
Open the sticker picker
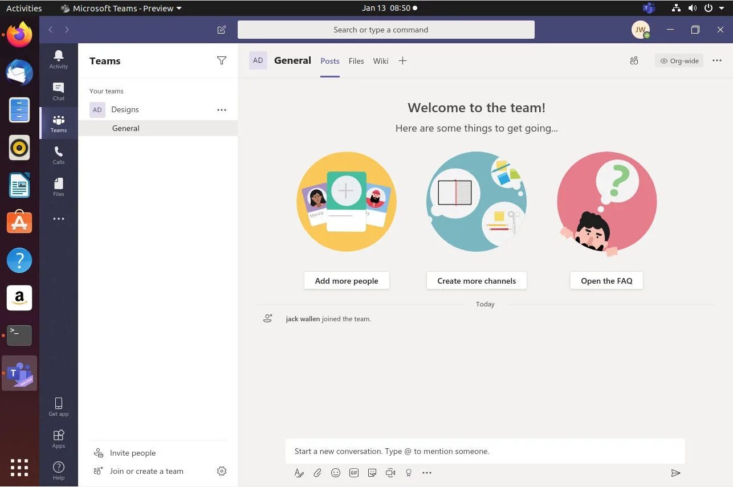click(372, 473)
